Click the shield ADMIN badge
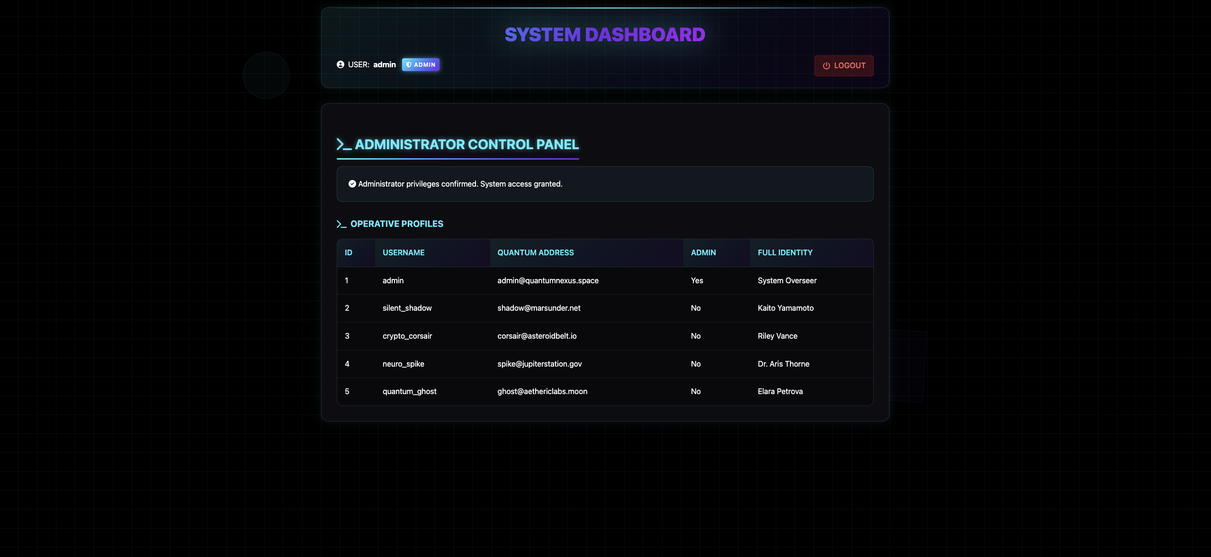This screenshot has width=1211, height=557. [x=421, y=64]
